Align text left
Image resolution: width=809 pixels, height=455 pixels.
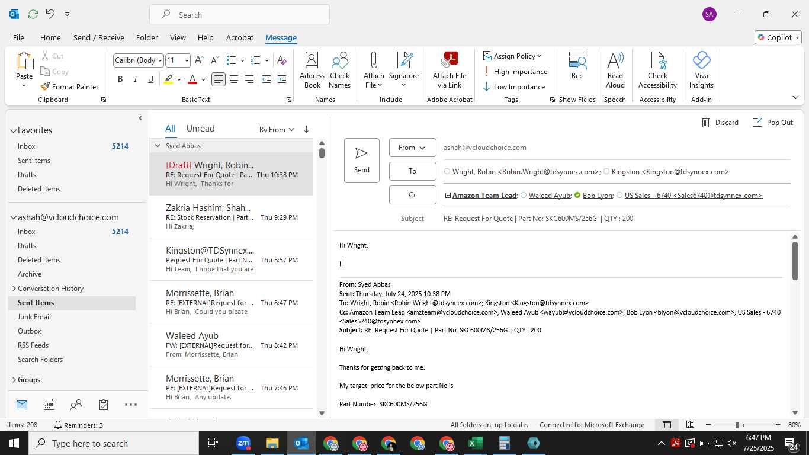coord(219,79)
